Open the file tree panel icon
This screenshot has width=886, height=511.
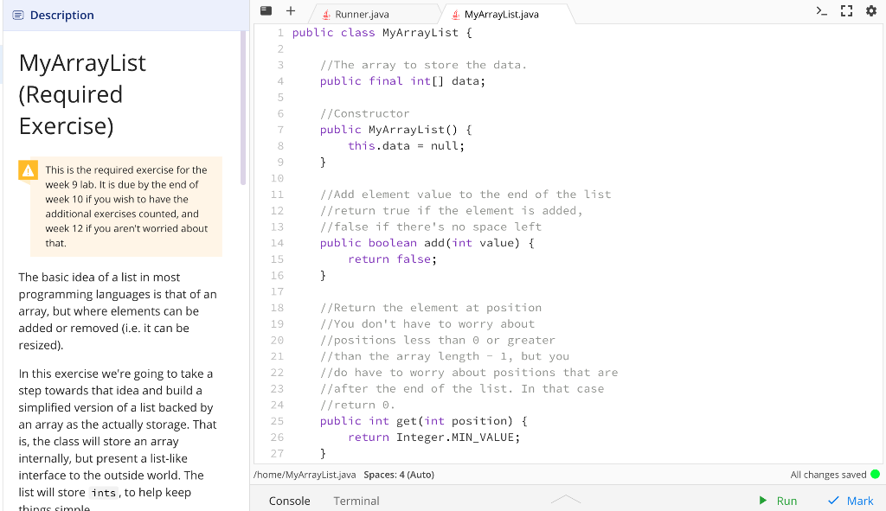(266, 11)
